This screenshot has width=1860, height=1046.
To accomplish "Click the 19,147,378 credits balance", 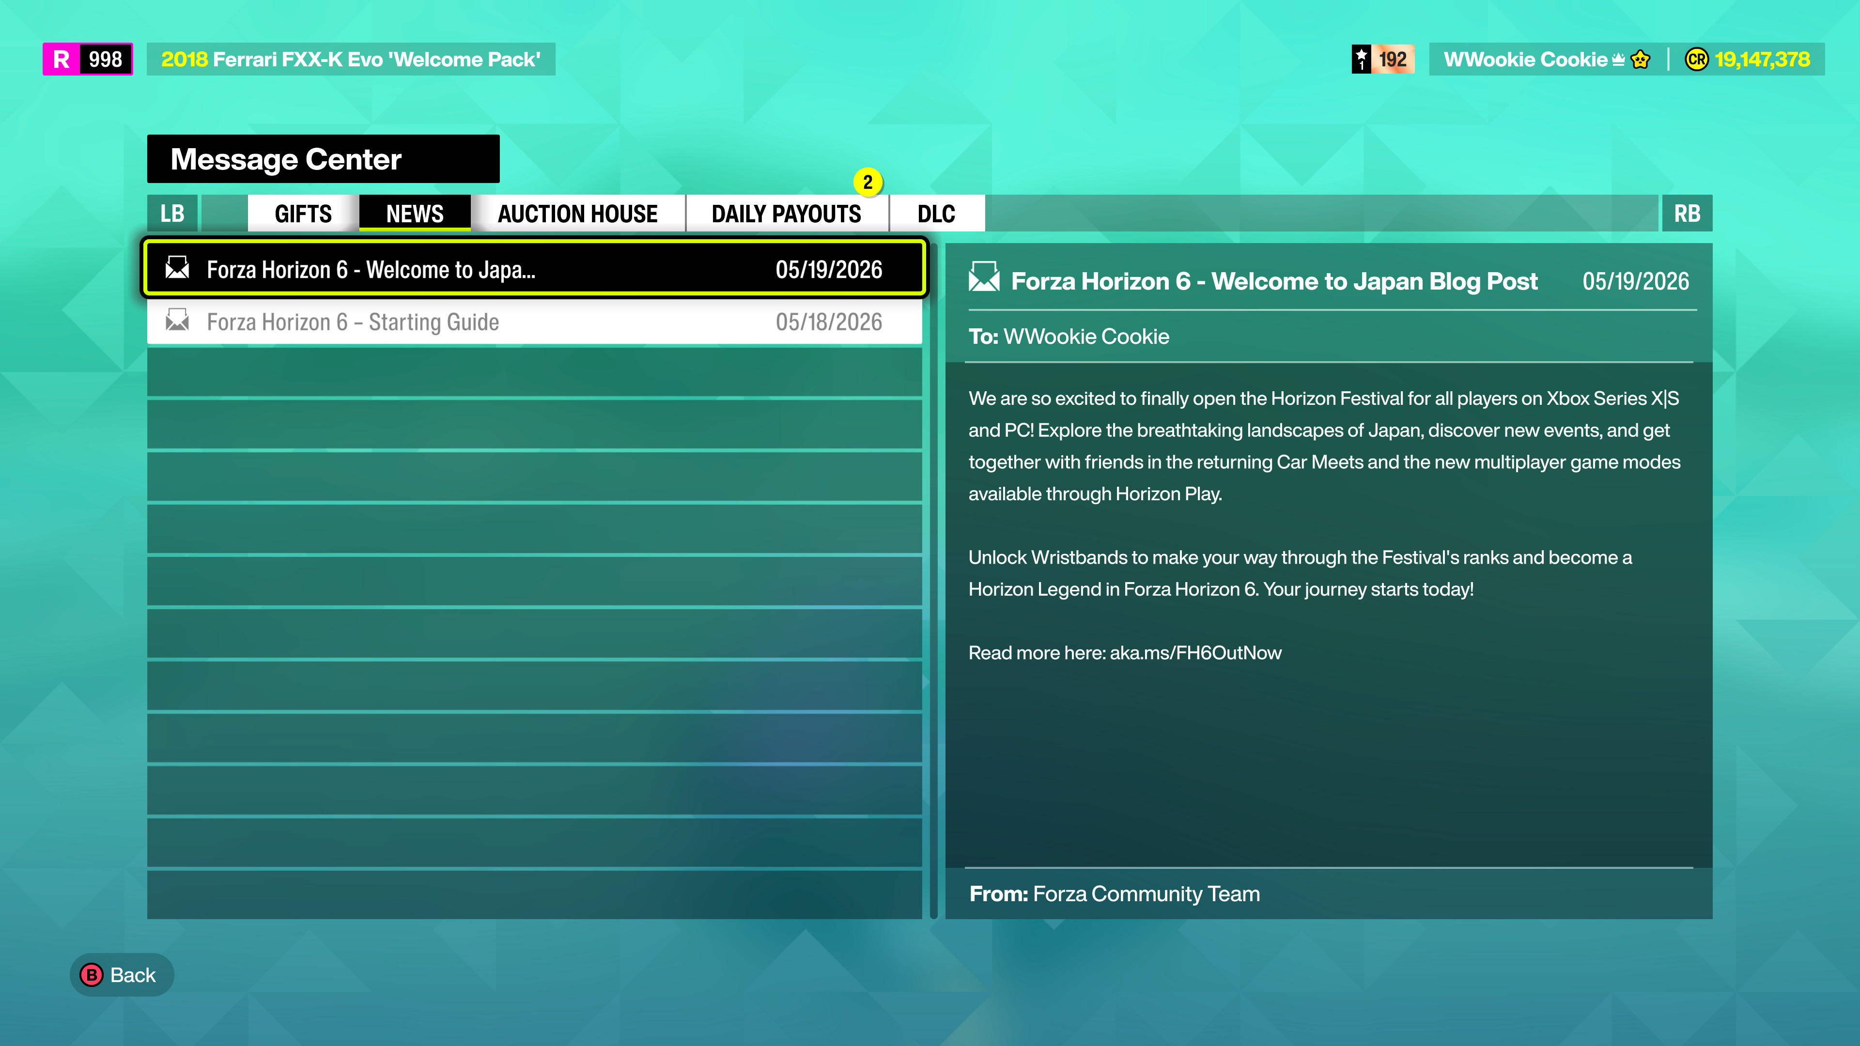I will 1763,59.
